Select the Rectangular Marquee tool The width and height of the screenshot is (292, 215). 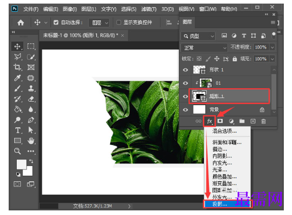(31, 46)
